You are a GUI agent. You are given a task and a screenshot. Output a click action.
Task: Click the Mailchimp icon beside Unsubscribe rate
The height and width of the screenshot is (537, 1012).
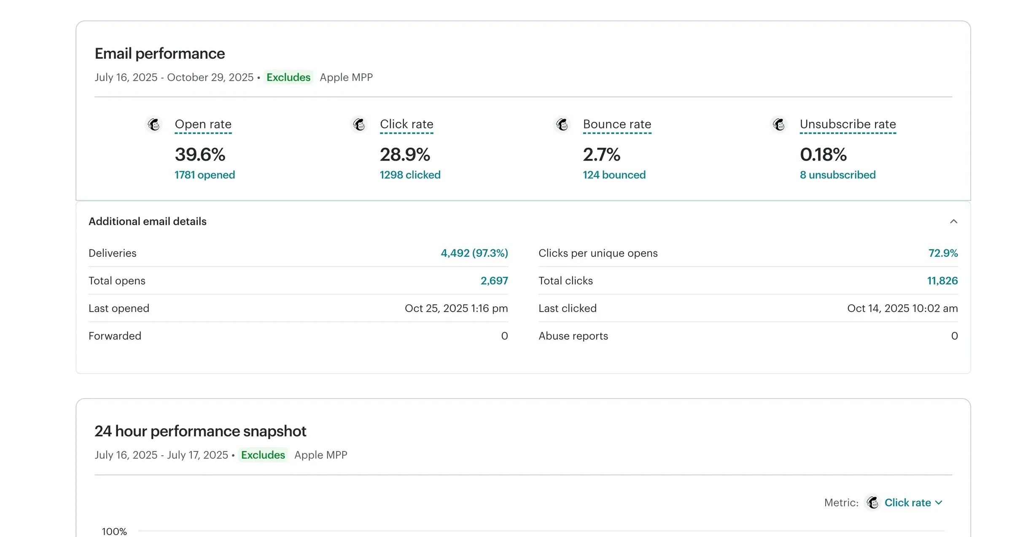[x=779, y=124]
